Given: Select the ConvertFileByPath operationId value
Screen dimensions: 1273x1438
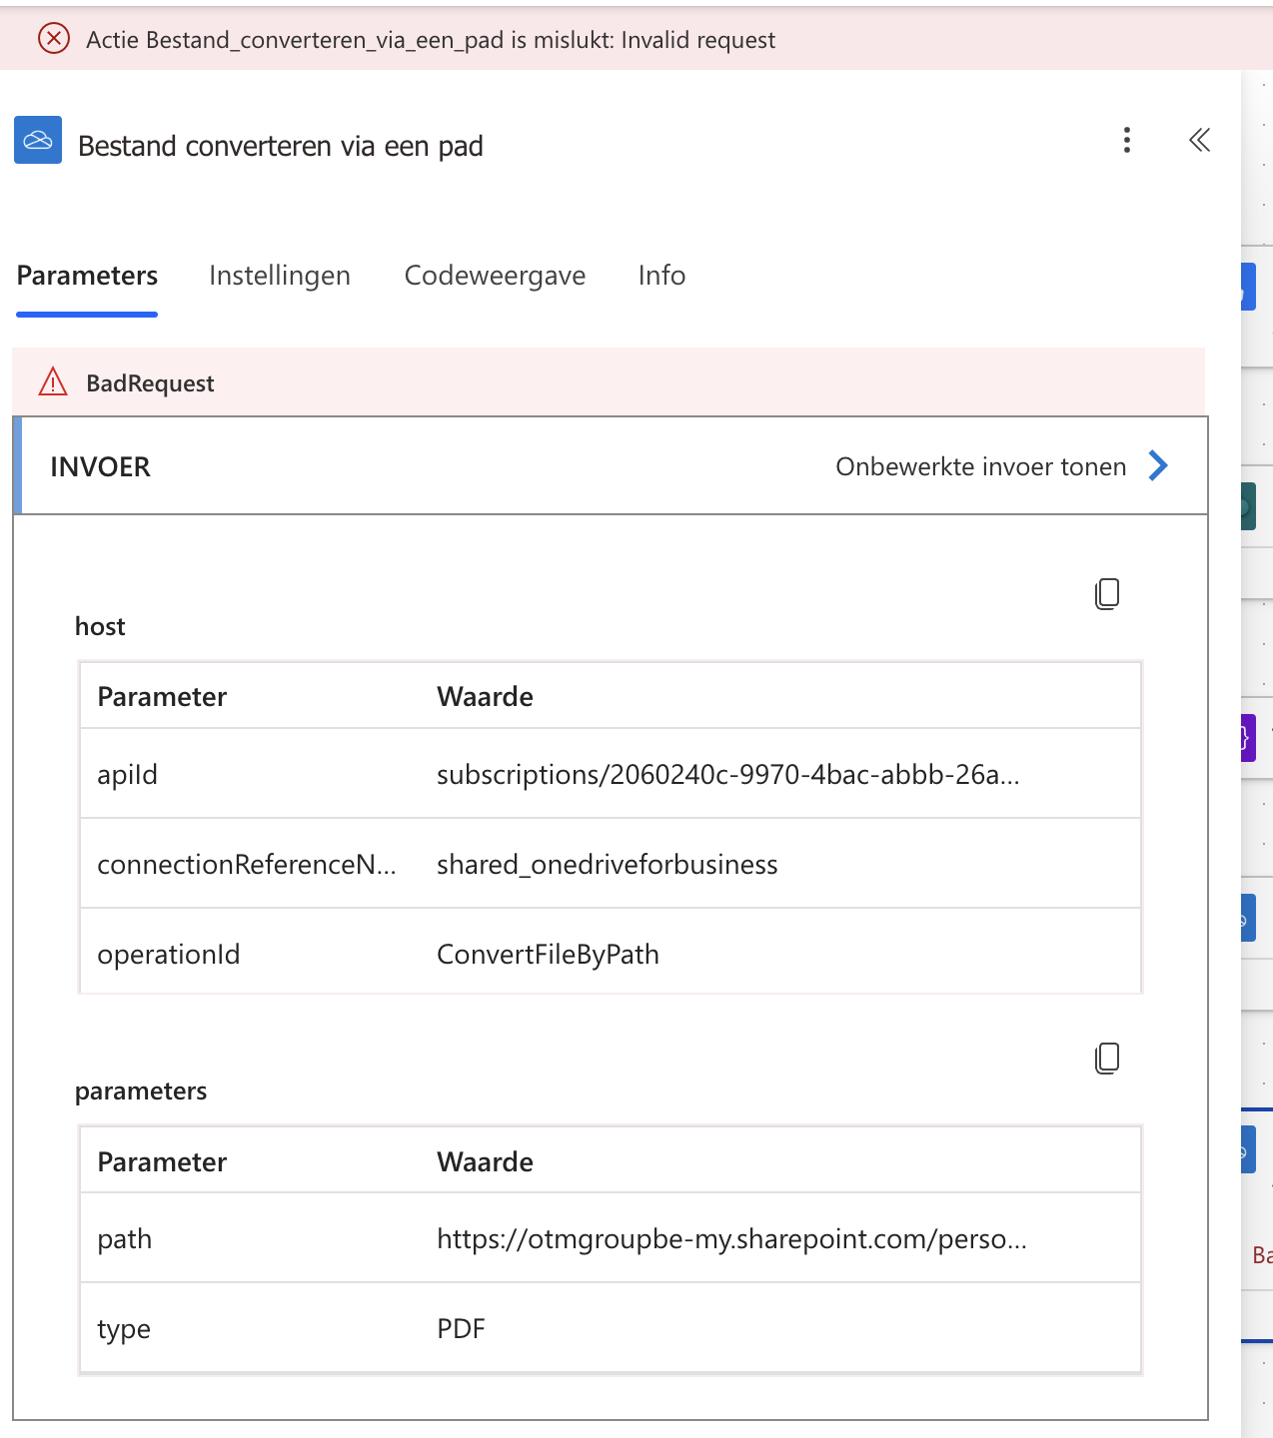Looking at the screenshot, I should tap(548, 955).
